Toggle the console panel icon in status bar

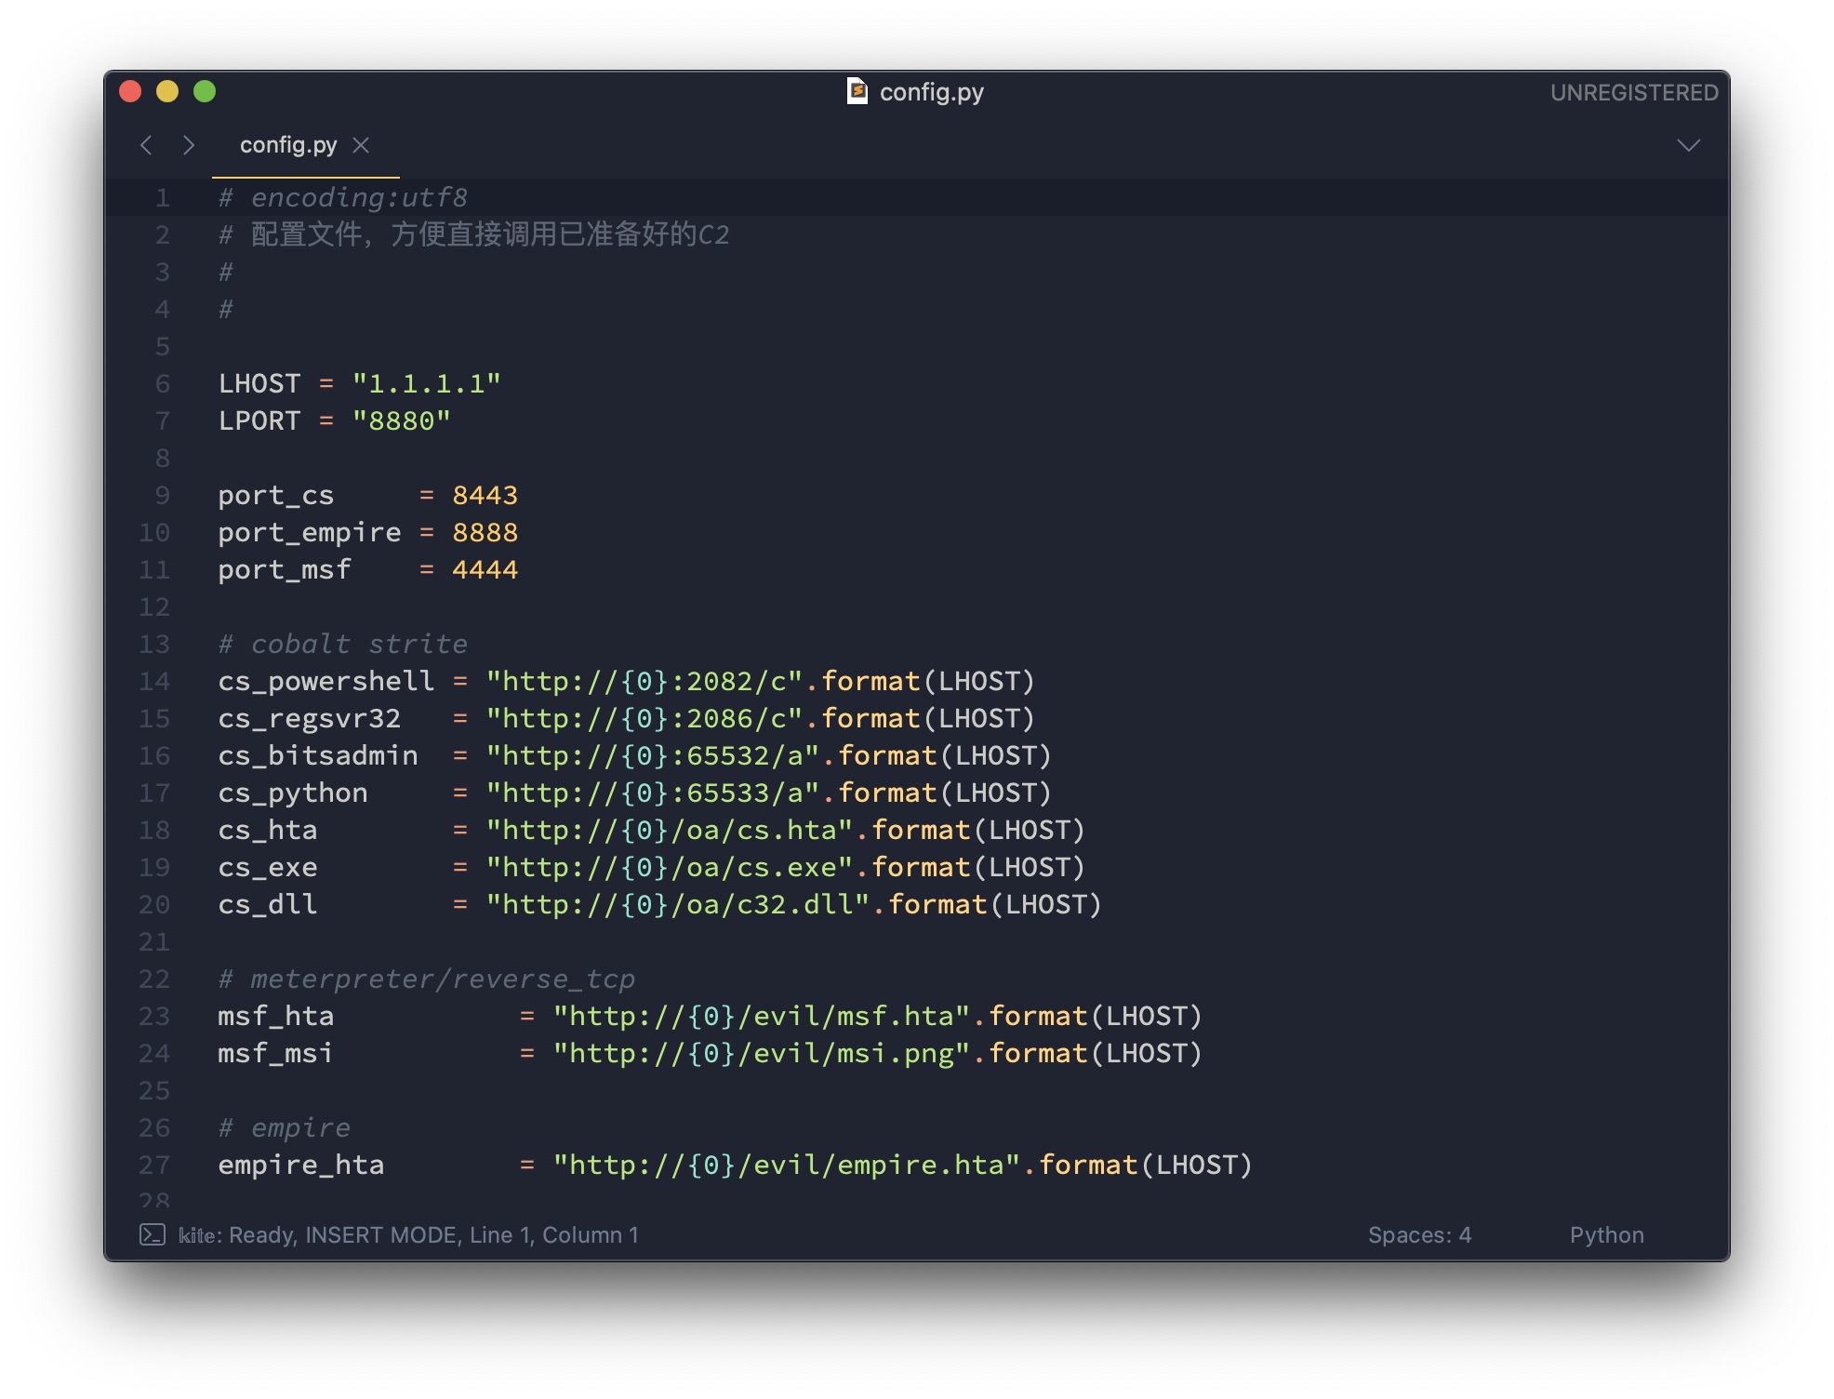pos(152,1234)
